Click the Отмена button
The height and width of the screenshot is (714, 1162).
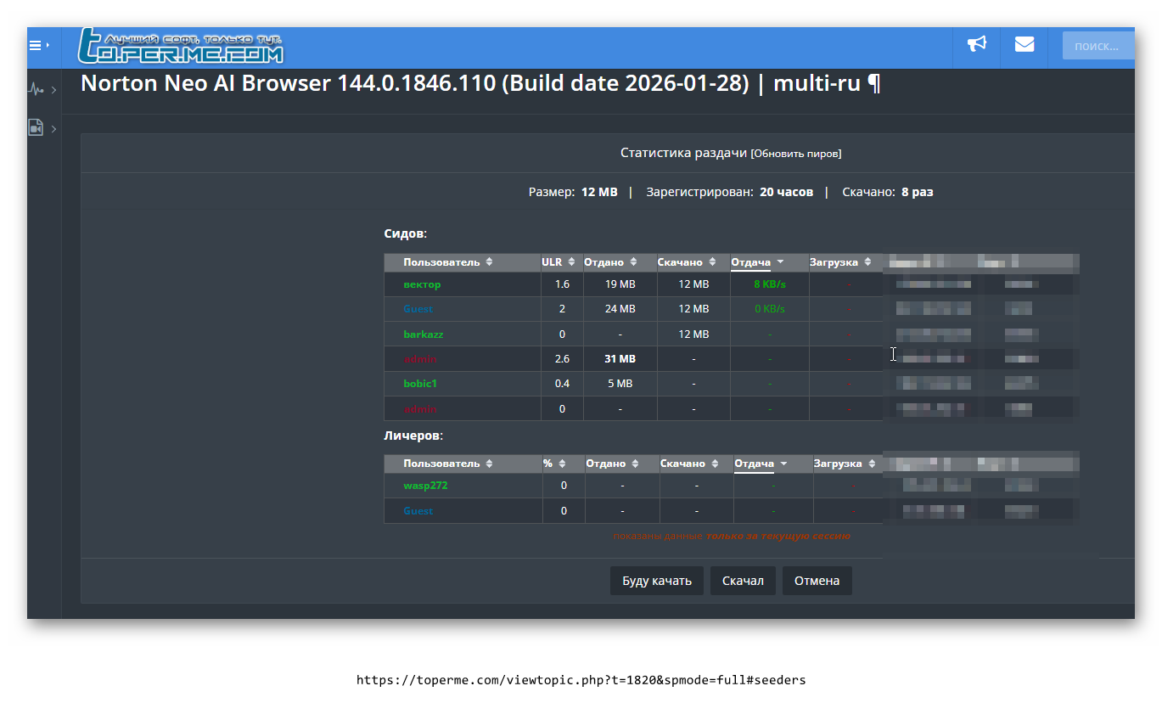(817, 581)
